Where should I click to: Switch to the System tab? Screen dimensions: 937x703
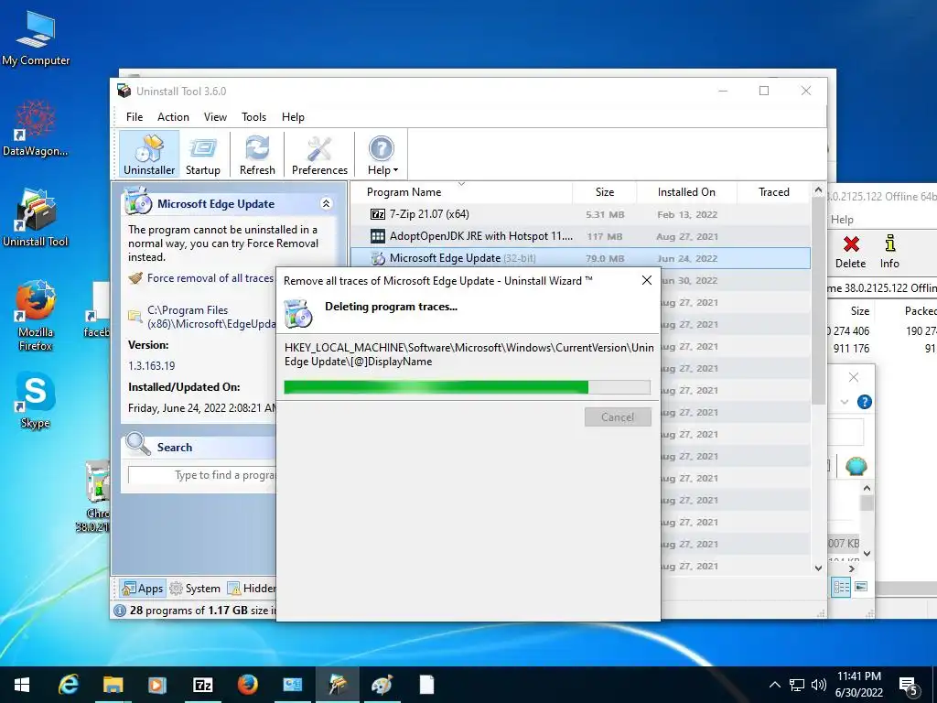pos(196,589)
